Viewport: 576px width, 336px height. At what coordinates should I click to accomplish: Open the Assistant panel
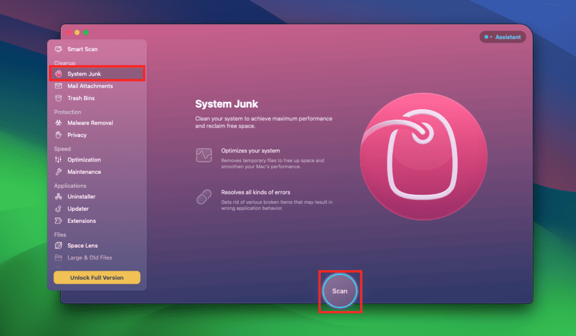click(x=502, y=37)
